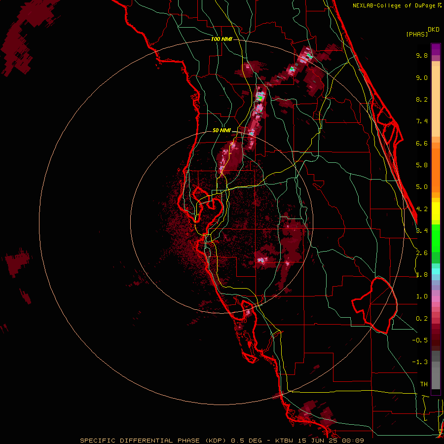Click the NEXLAB-College of DuPage label
The width and height of the screenshot is (444, 444).
[x=397, y=5]
